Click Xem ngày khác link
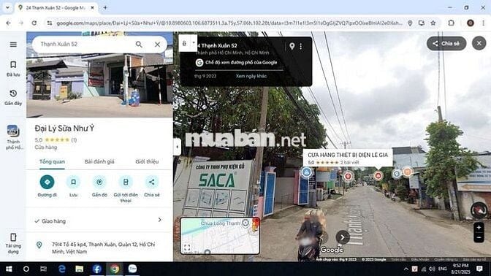Viewport: 491px width, 276px height. click(x=251, y=76)
